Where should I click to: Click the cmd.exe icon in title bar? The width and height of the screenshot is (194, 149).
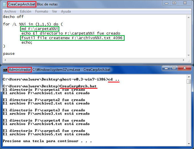[5, 70]
